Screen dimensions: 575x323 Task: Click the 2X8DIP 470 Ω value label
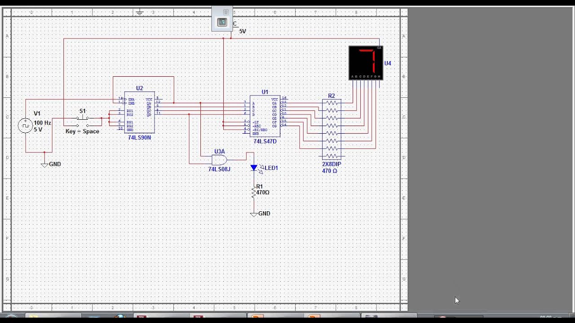click(x=331, y=168)
